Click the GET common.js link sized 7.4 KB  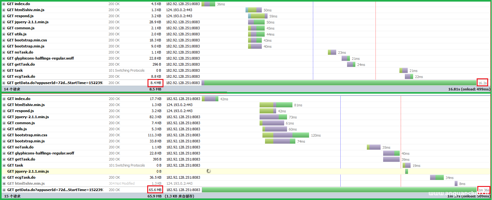(21, 123)
